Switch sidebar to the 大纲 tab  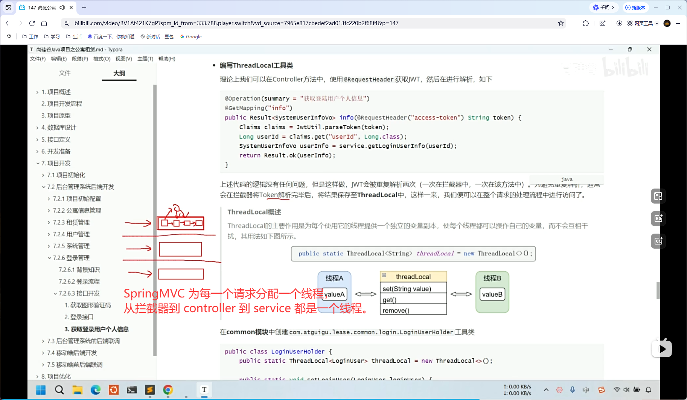pos(119,73)
